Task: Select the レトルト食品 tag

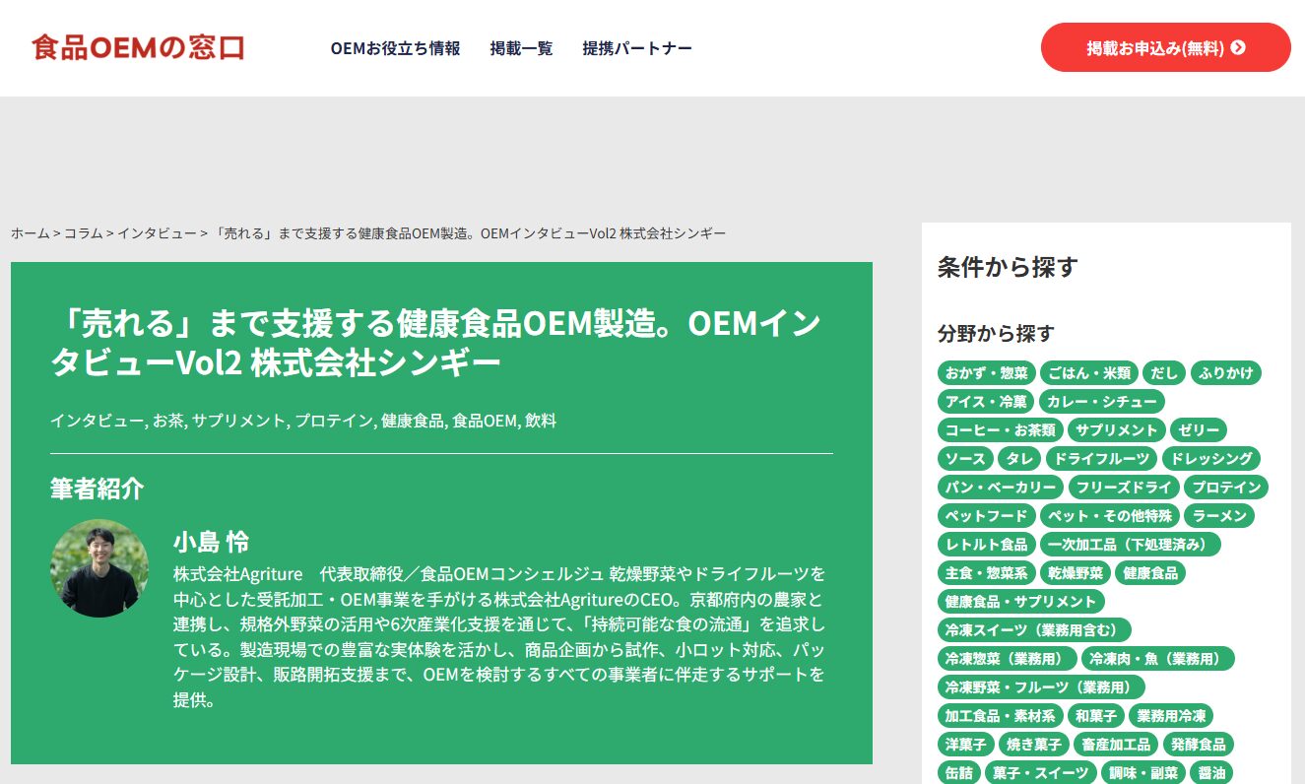Action: [986, 545]
